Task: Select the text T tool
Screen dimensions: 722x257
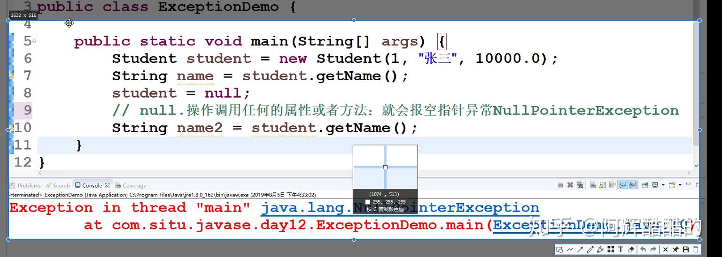Action: coord(621,249)
